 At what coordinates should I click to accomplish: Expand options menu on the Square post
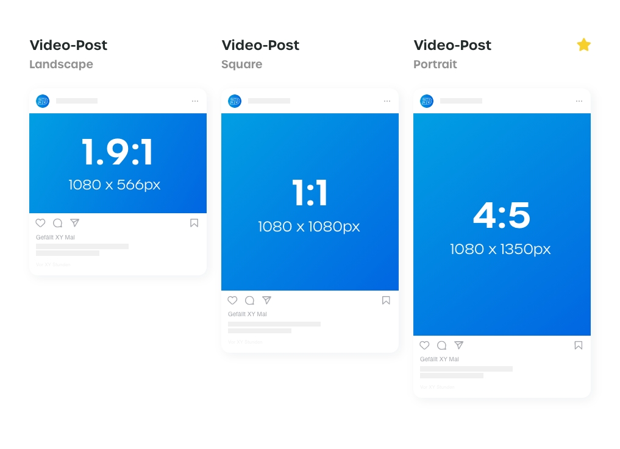point(387,101)
